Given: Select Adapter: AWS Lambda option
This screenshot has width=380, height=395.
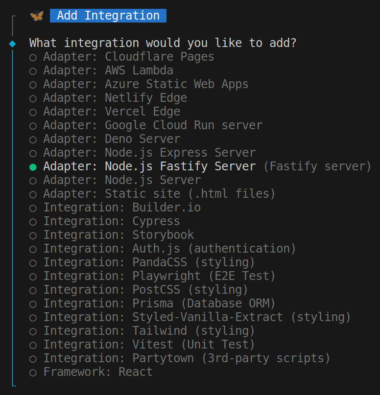Looking at the screenshot, I should [101, 70].
